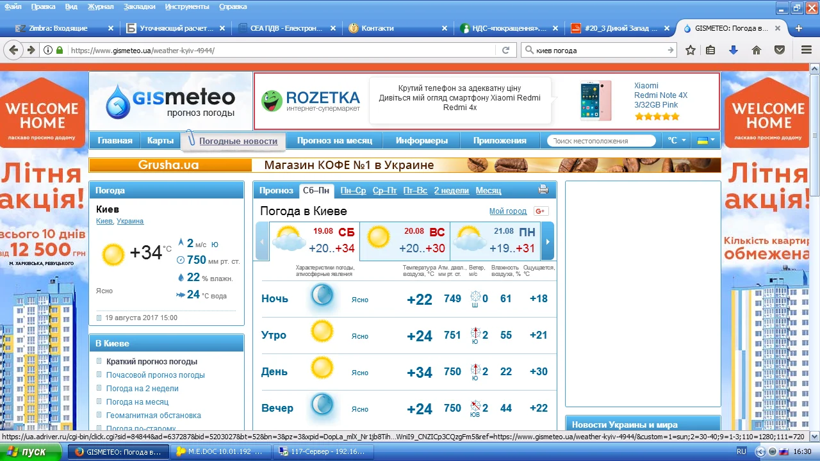
Task: Open the Firefox hamburger menu
Action: pyautogui.click(x=807, y=50)
